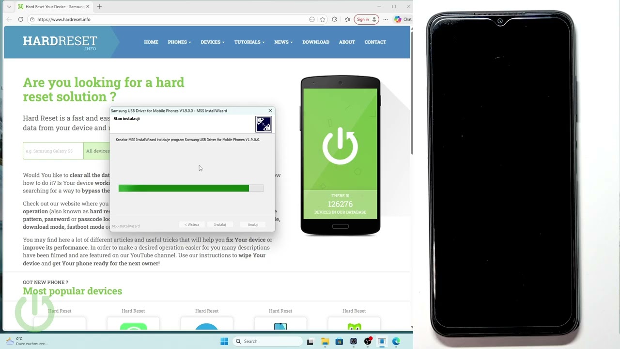This screenshot has height=349, width=620.
Task: Click the green phone power icon illustration
Action: [x=340, y=146]
